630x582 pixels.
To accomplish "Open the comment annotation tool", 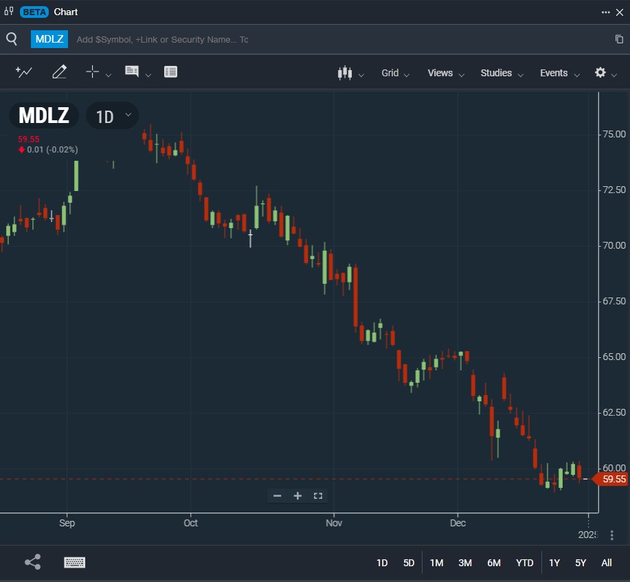I will 132,72.
